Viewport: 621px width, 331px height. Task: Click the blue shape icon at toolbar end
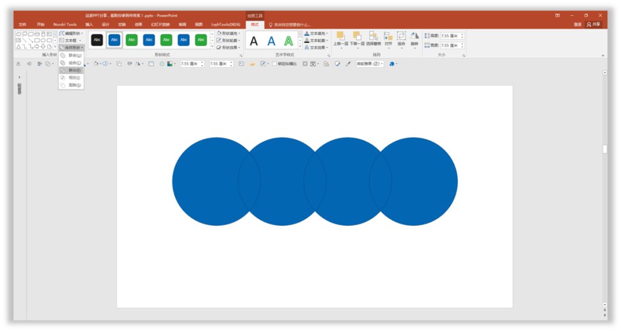(x=392, y=64)
